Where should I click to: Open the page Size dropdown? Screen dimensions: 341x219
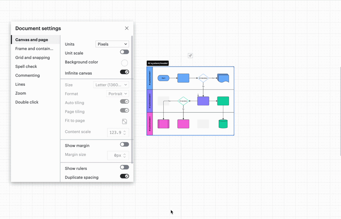[111, 85]
